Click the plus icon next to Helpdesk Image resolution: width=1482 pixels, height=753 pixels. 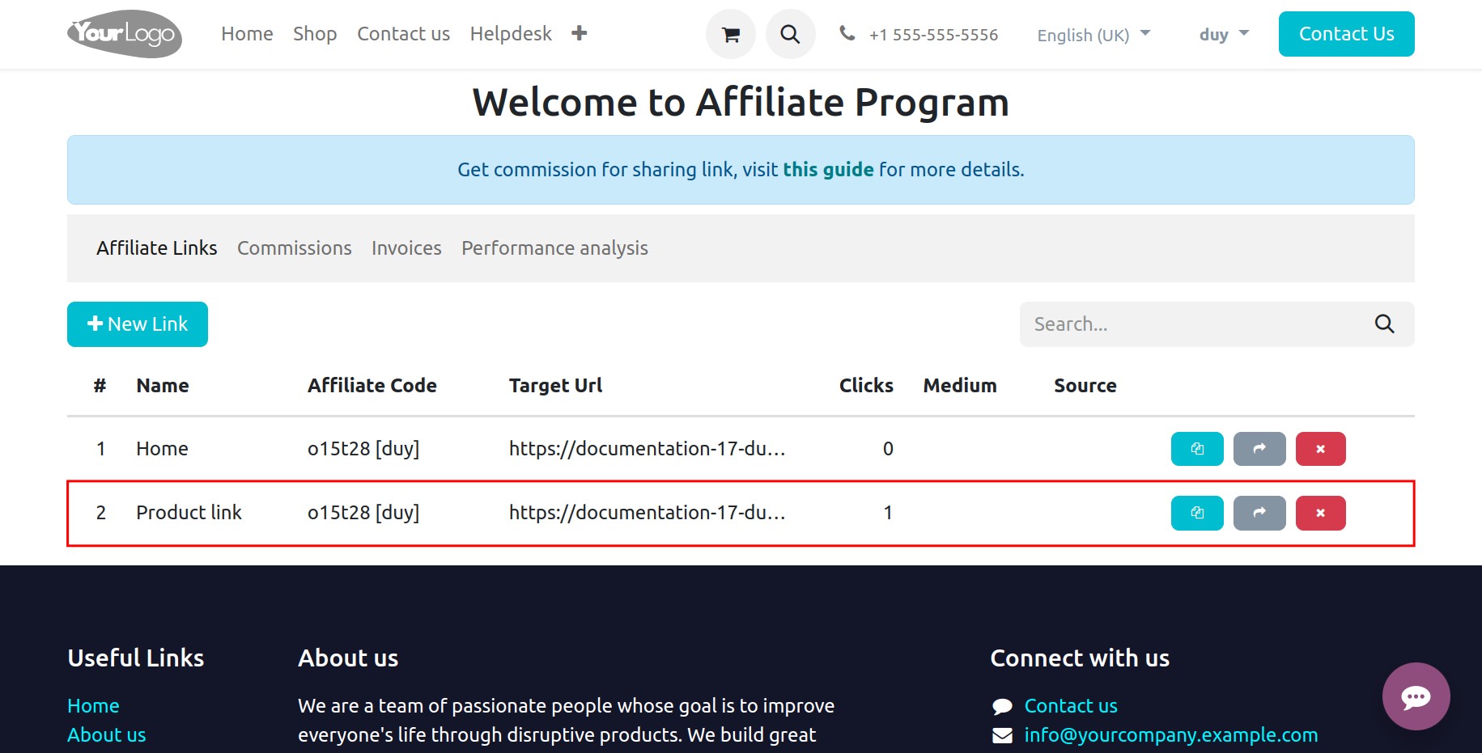[x=579, y=33]
